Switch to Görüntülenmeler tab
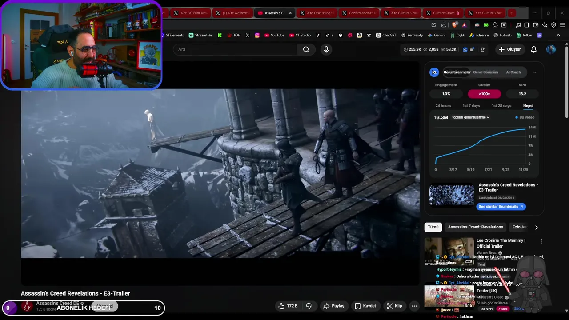 pyautogui.click(x=457, y=72)
